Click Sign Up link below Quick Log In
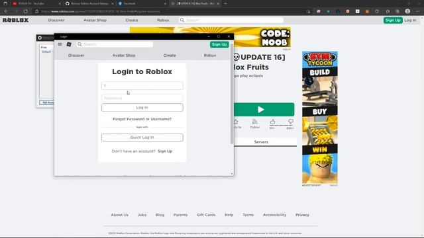The height and width of the screenshot is (238, 424). coord(165,151)
